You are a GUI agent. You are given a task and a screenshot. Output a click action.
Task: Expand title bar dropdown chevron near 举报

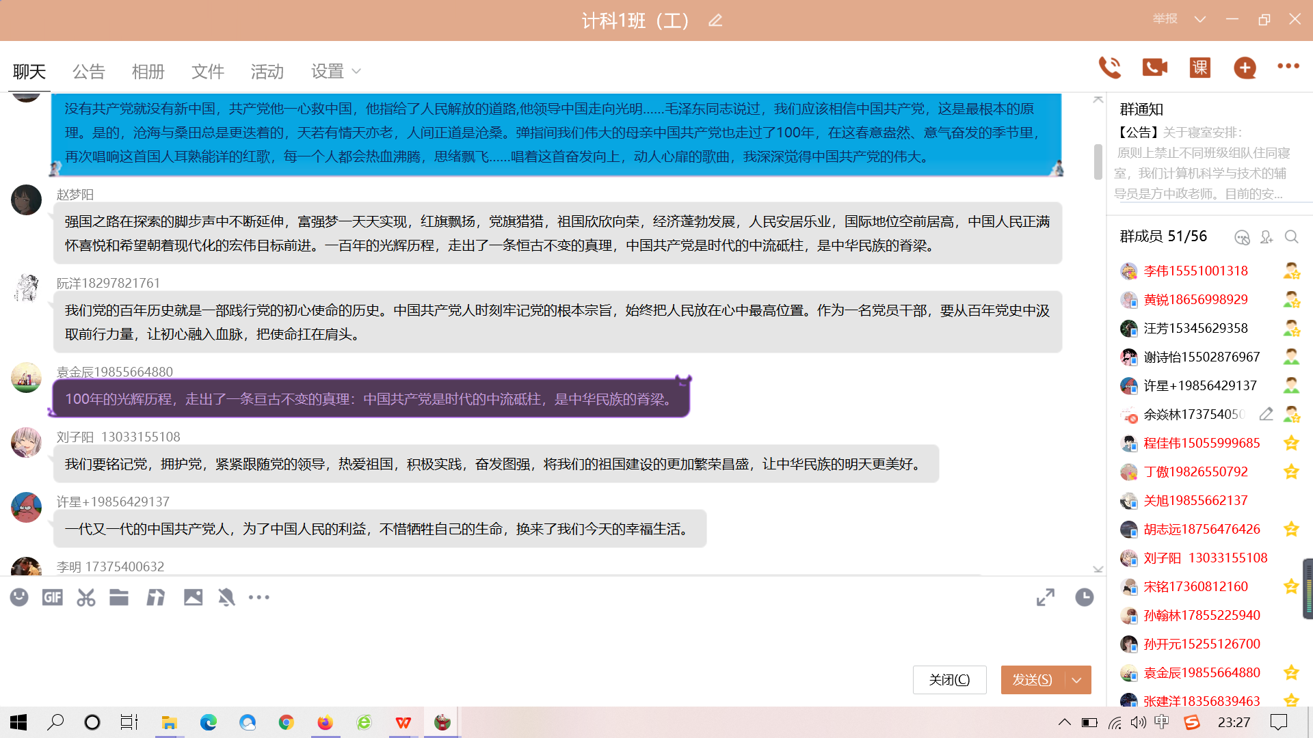(1199, 19)
